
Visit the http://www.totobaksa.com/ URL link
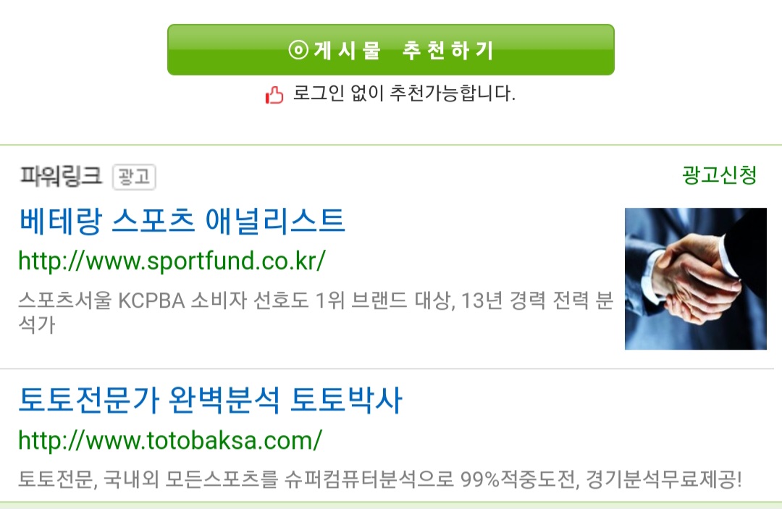pyautogui.click(x=170, y=440)
